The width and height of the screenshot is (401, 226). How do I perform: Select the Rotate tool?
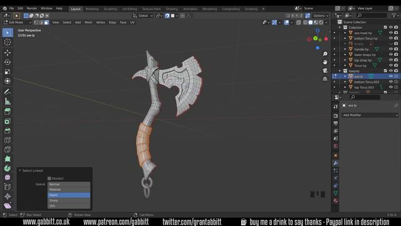tap(8, 62)
